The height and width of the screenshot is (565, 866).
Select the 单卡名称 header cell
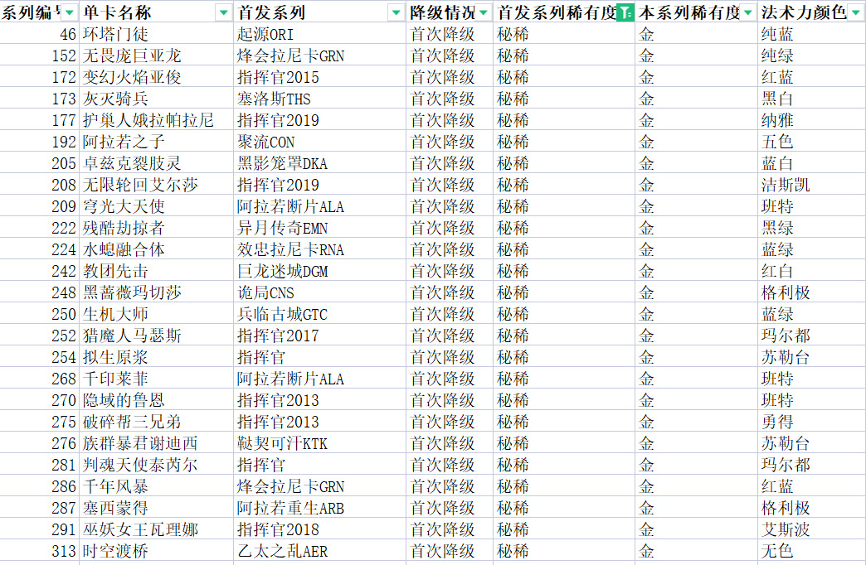(156, 12)
